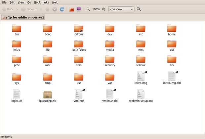The width and height of the screenshot is (205, 139).
Task: Click the Stop loading icon
Action: point(55,9)
